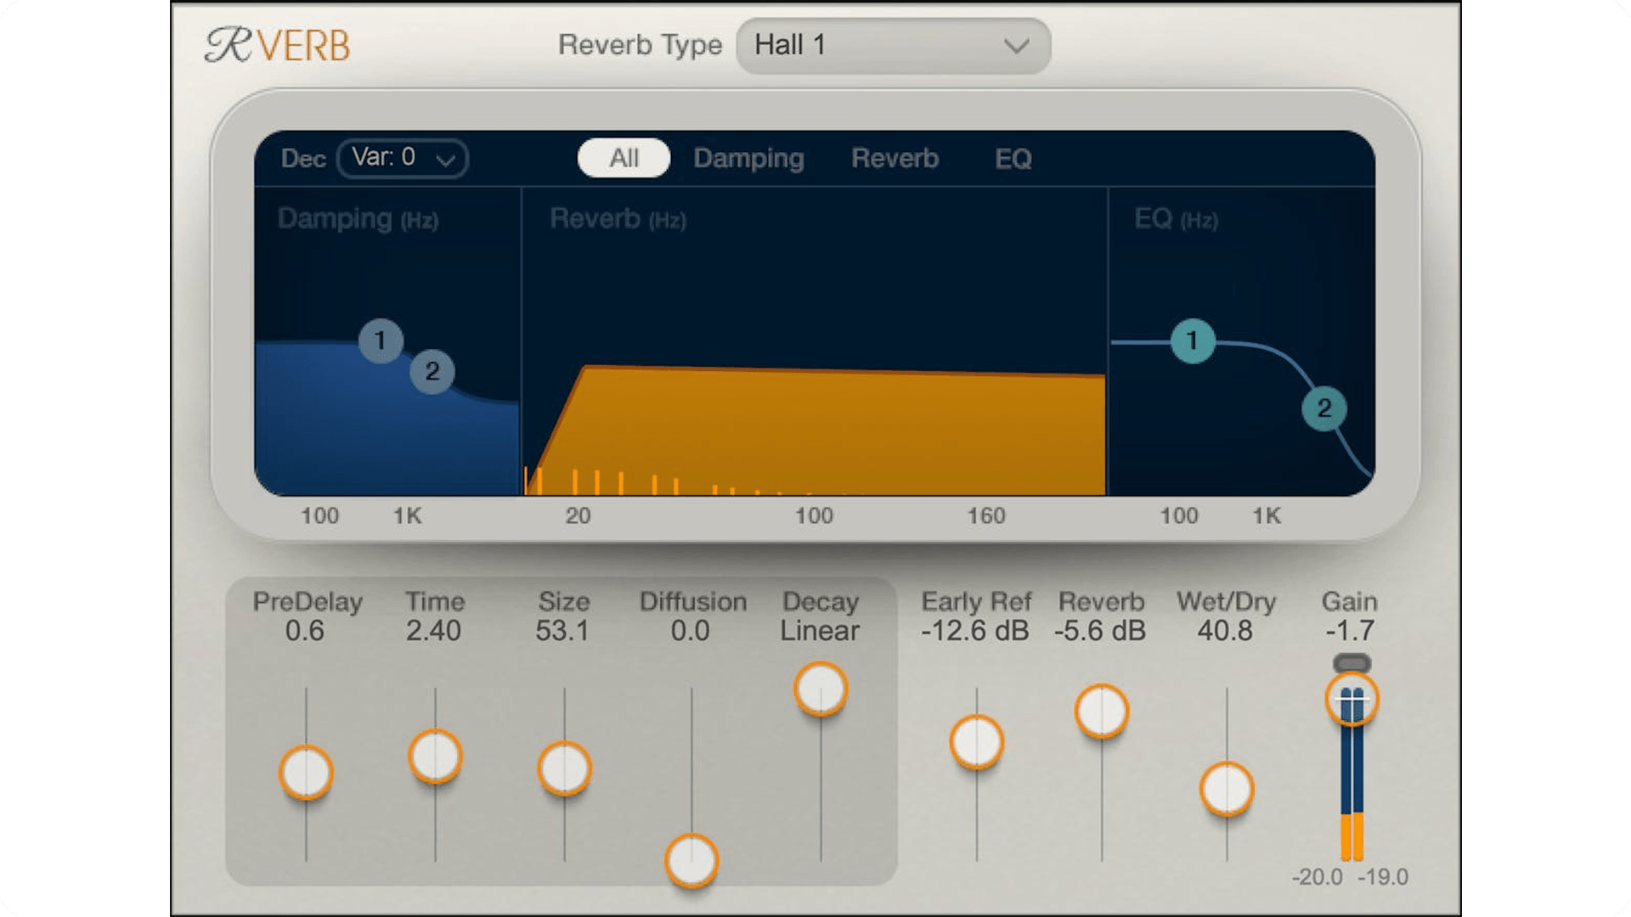Click the Time slider knob

point(435,756)
